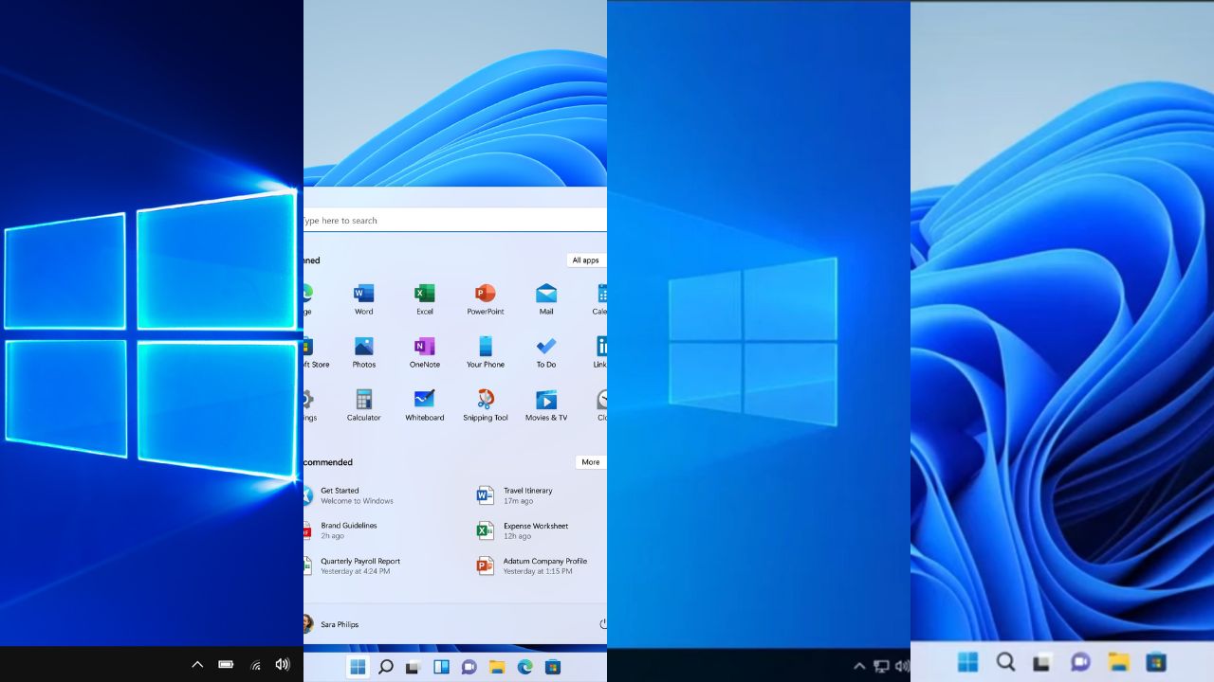Open the Snipping Tool
The height and width of the screenshot is (682, 1214).
coord(486,404)
